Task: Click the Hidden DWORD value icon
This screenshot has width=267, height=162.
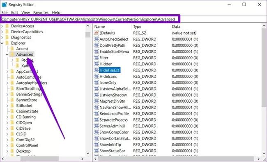Action: tap(97, 64)
